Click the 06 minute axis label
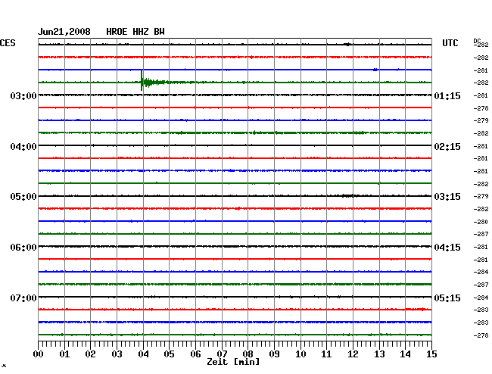Image resolution: width=492 pixels, height=374 pixels. [x=195, y=354]
